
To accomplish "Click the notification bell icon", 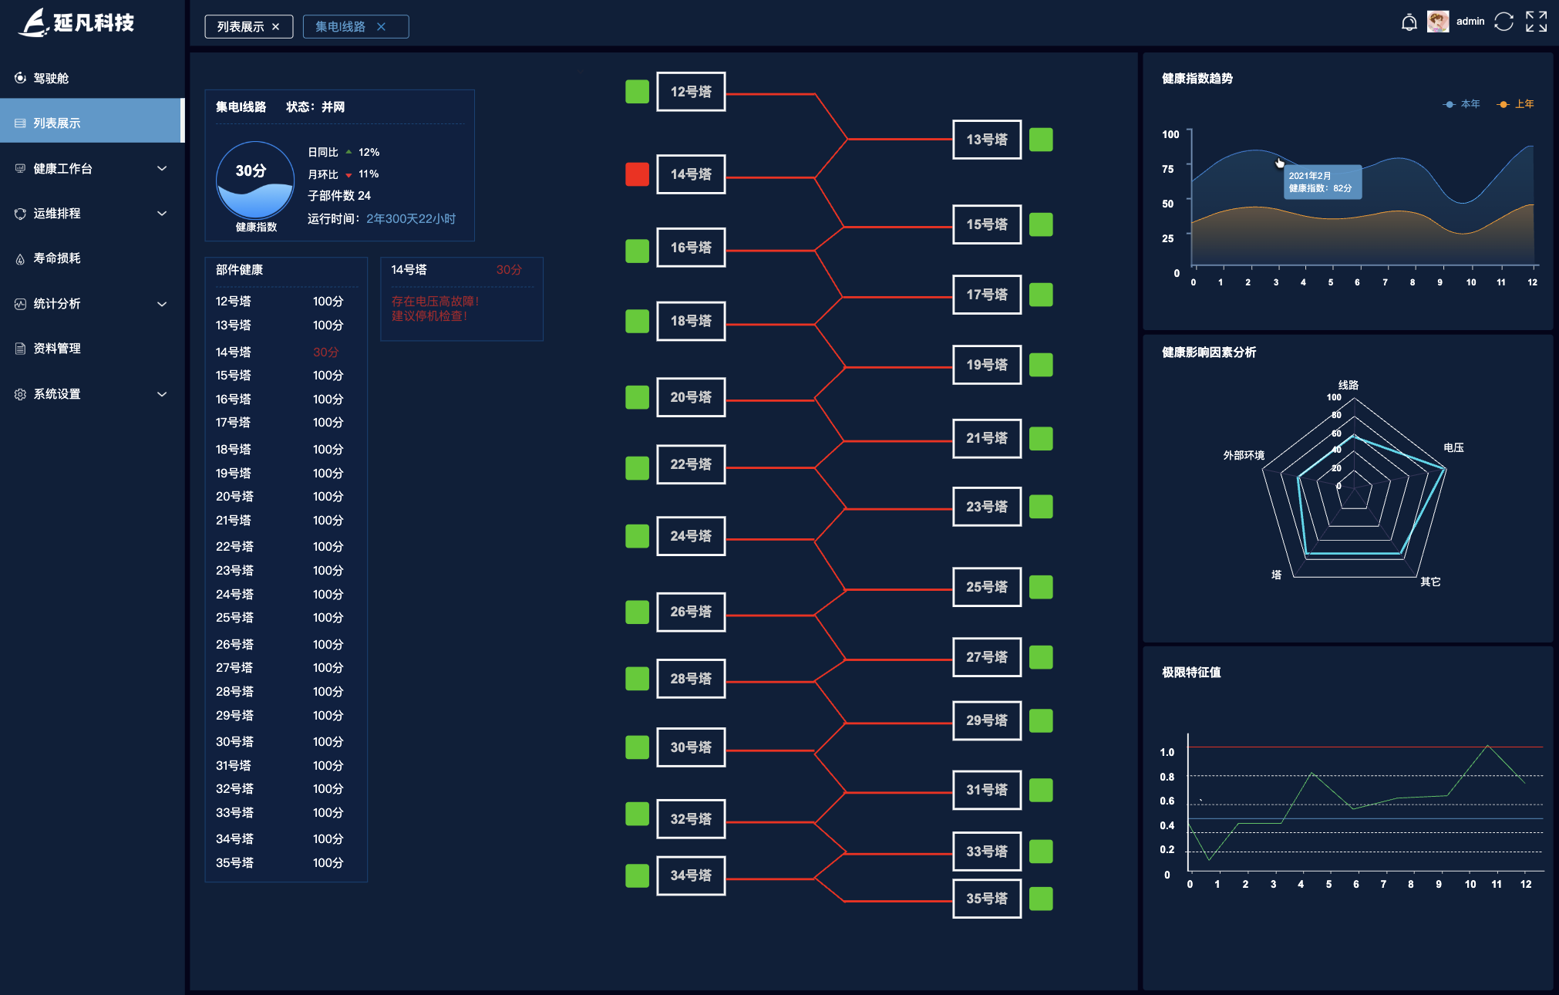I will (1409, 22).
